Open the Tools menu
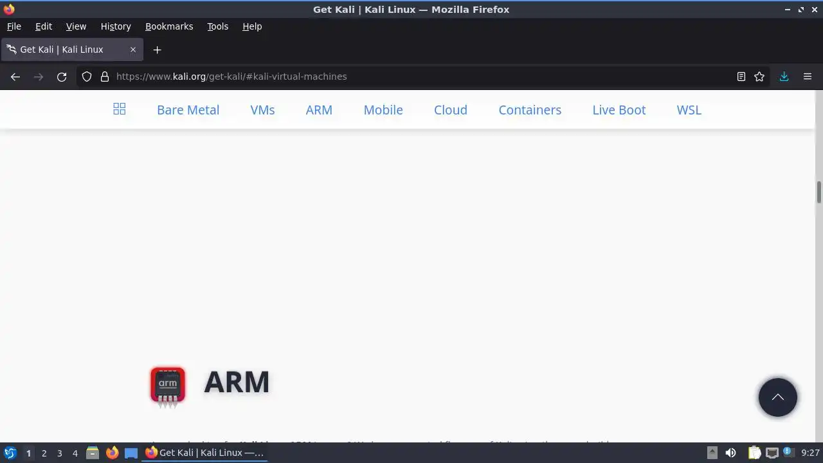Screen dimensions: 823x463 pos(217,26)
